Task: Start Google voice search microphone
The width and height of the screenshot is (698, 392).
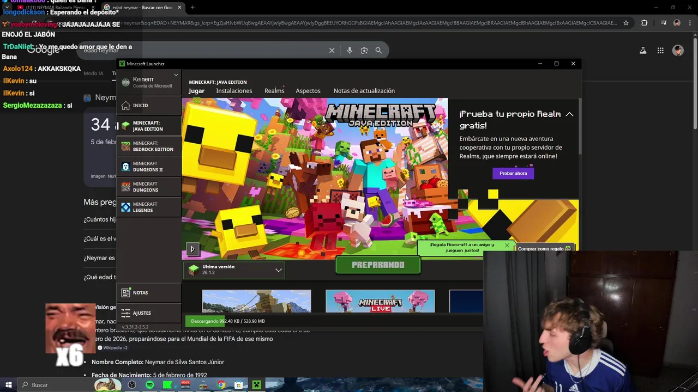Action: (x=350, y=50)
